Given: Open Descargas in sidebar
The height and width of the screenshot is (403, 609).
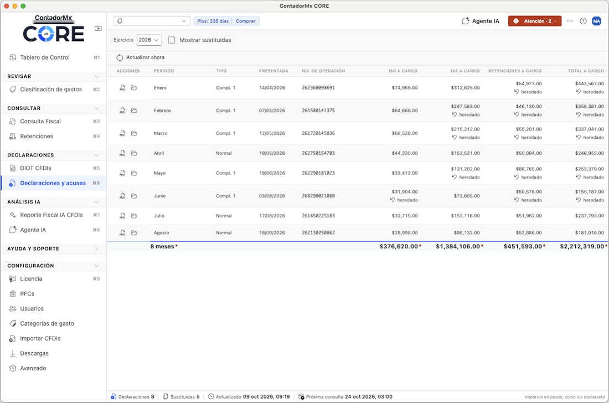Looking at the screenshot, I should (x=54, y=353).
